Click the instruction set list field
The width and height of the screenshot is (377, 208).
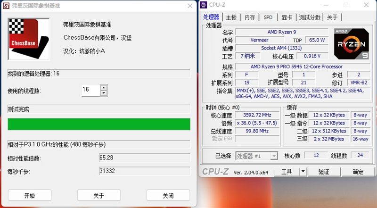[x=303, y=93]
